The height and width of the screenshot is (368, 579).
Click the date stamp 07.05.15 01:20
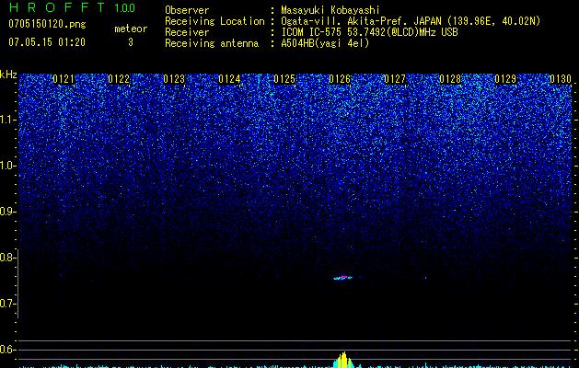(x=47, y=42)
